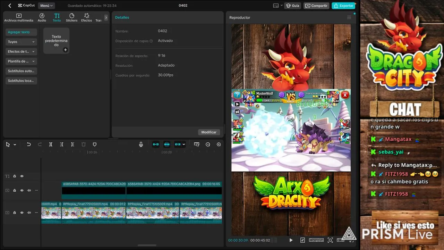This screenshot has width=444, height=250.
Task: Choose the selection cursor tool
Action: click(8, 144)
